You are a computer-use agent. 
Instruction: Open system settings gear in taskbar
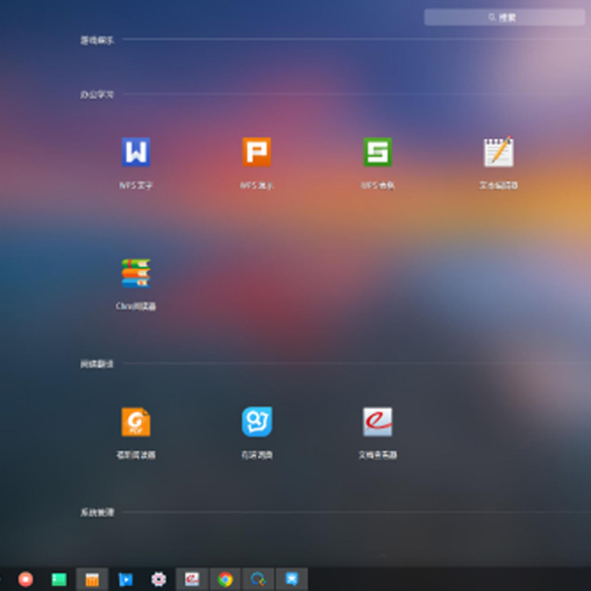[159, 579]
